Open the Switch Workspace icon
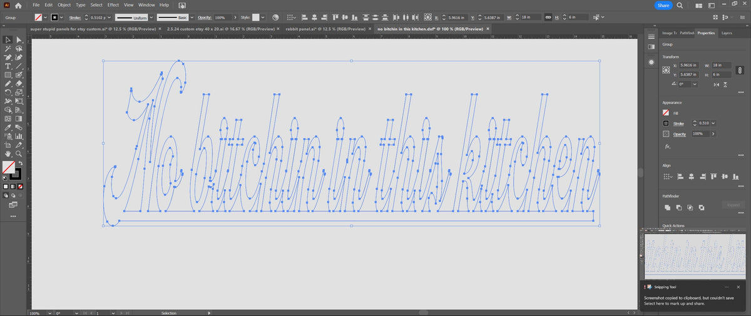Image resolution: width=751 pixels, height=316 pixels. 710,5
